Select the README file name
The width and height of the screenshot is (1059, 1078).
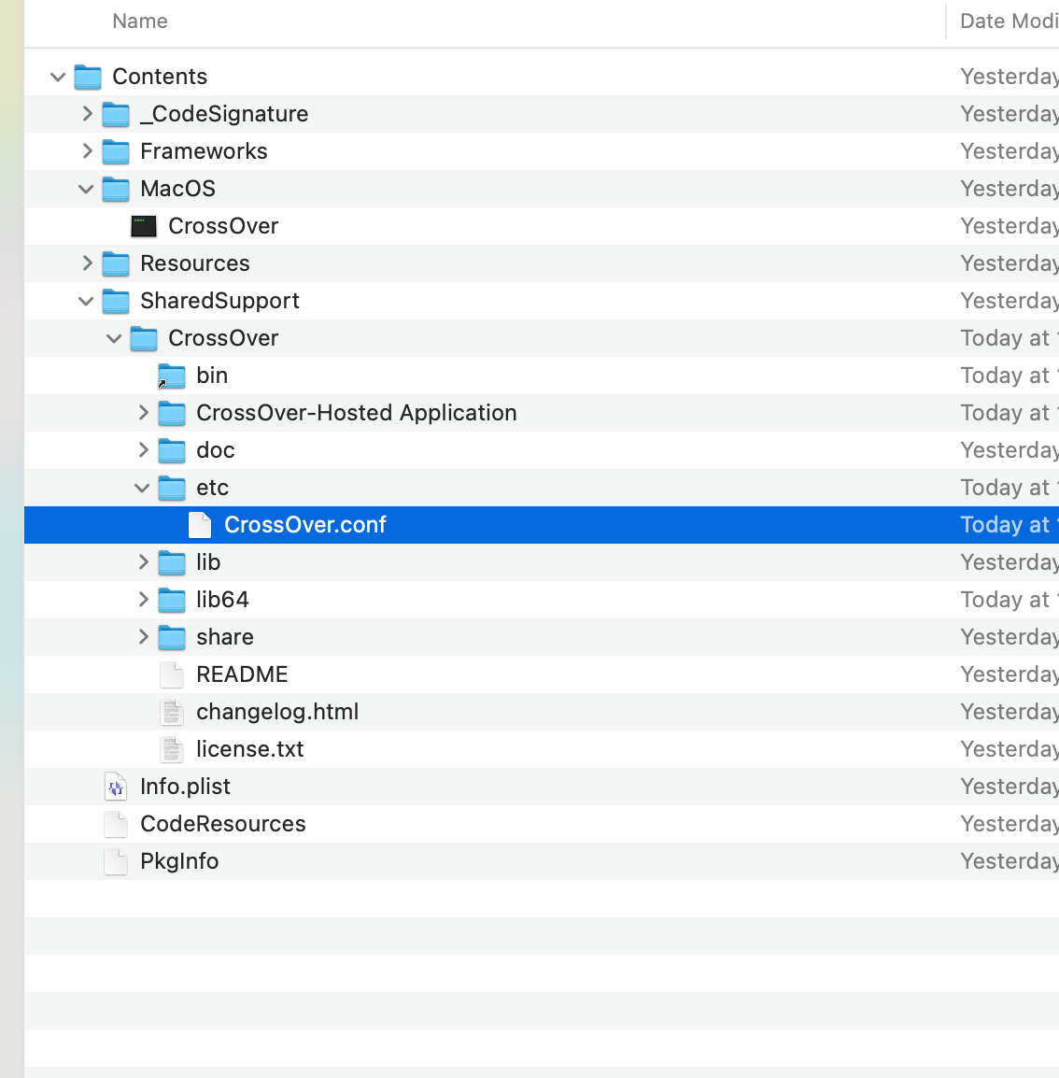[x=242, y=674]
